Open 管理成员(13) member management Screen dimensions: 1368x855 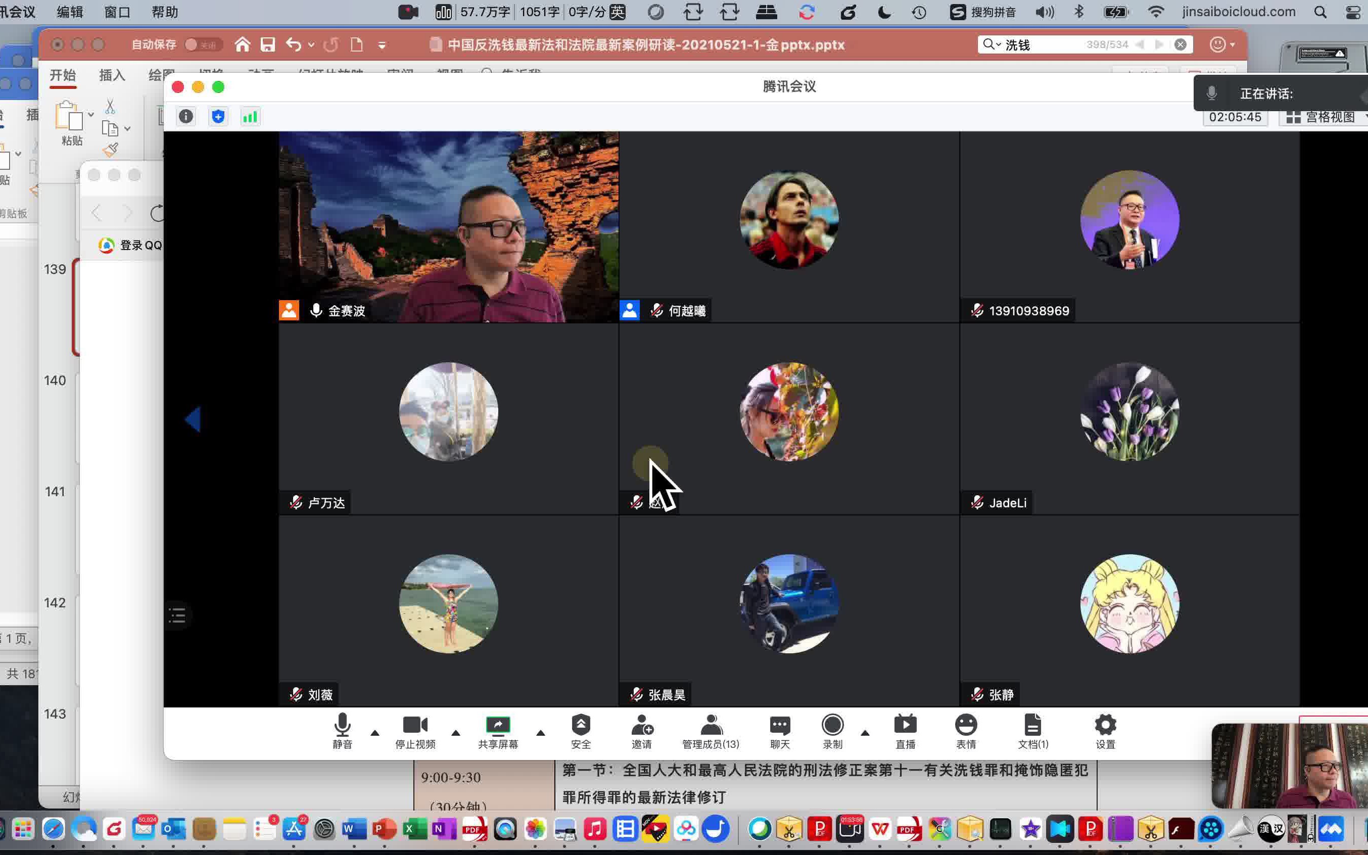(711, 731)
